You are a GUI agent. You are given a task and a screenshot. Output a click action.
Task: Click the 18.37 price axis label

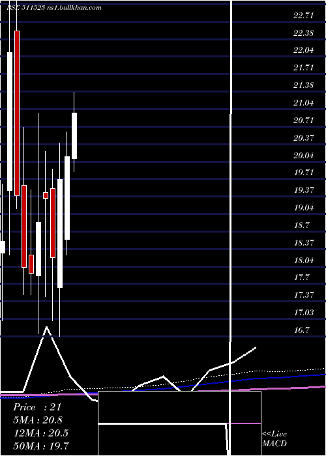(304, 242)
